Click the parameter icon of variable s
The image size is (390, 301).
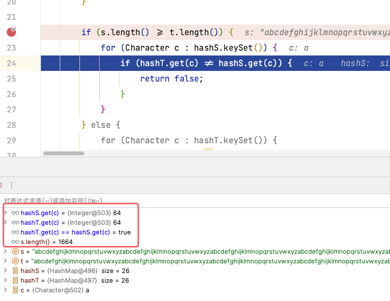pyautogui.click(x=15, y=251)
